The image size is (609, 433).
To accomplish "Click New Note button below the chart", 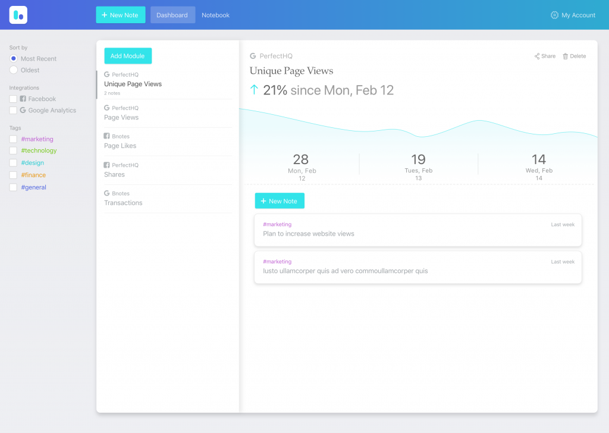I will (280, 201).
